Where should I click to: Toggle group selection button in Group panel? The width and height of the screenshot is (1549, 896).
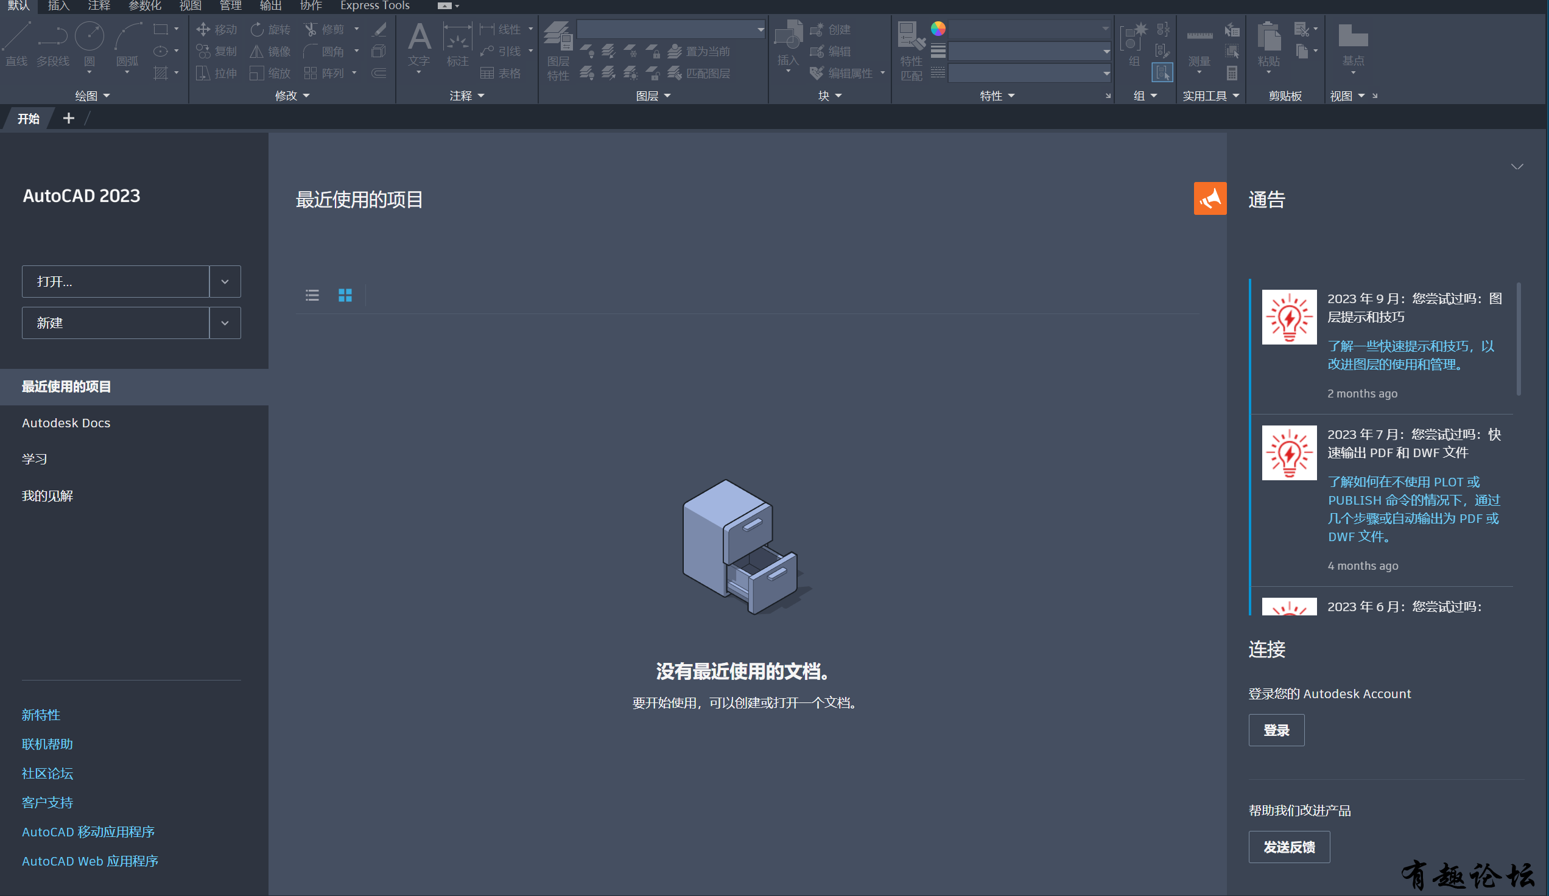click(x=1162, y=73)
